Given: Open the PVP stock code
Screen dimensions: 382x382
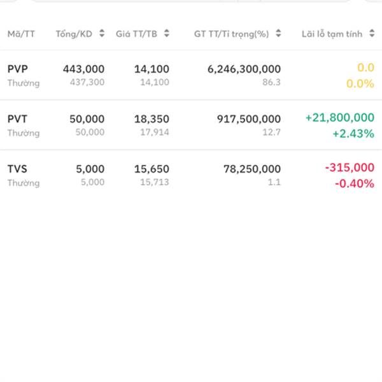Looking at the screenshot, I should pyautogui.click(x=18, y=69).
